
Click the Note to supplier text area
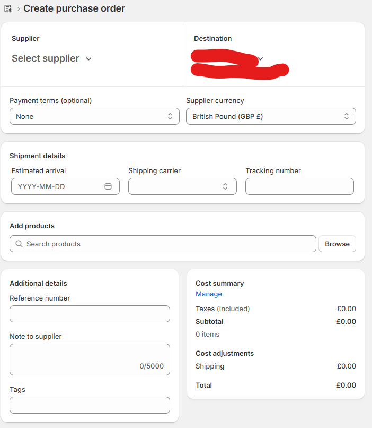(90, 359)
